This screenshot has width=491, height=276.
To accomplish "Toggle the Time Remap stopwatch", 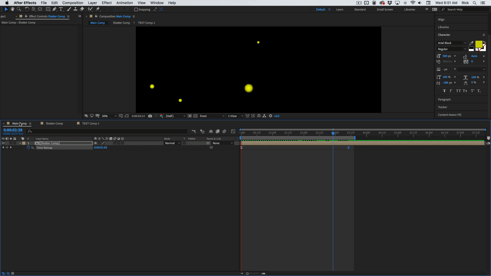I will [x=28, y=148].
